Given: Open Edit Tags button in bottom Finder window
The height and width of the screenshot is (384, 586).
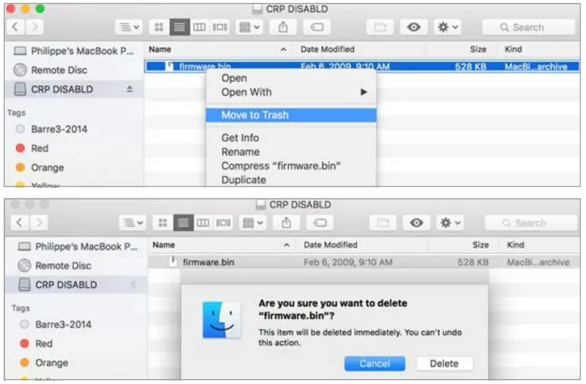Looking at the screenshot, I should click(320, 223).
